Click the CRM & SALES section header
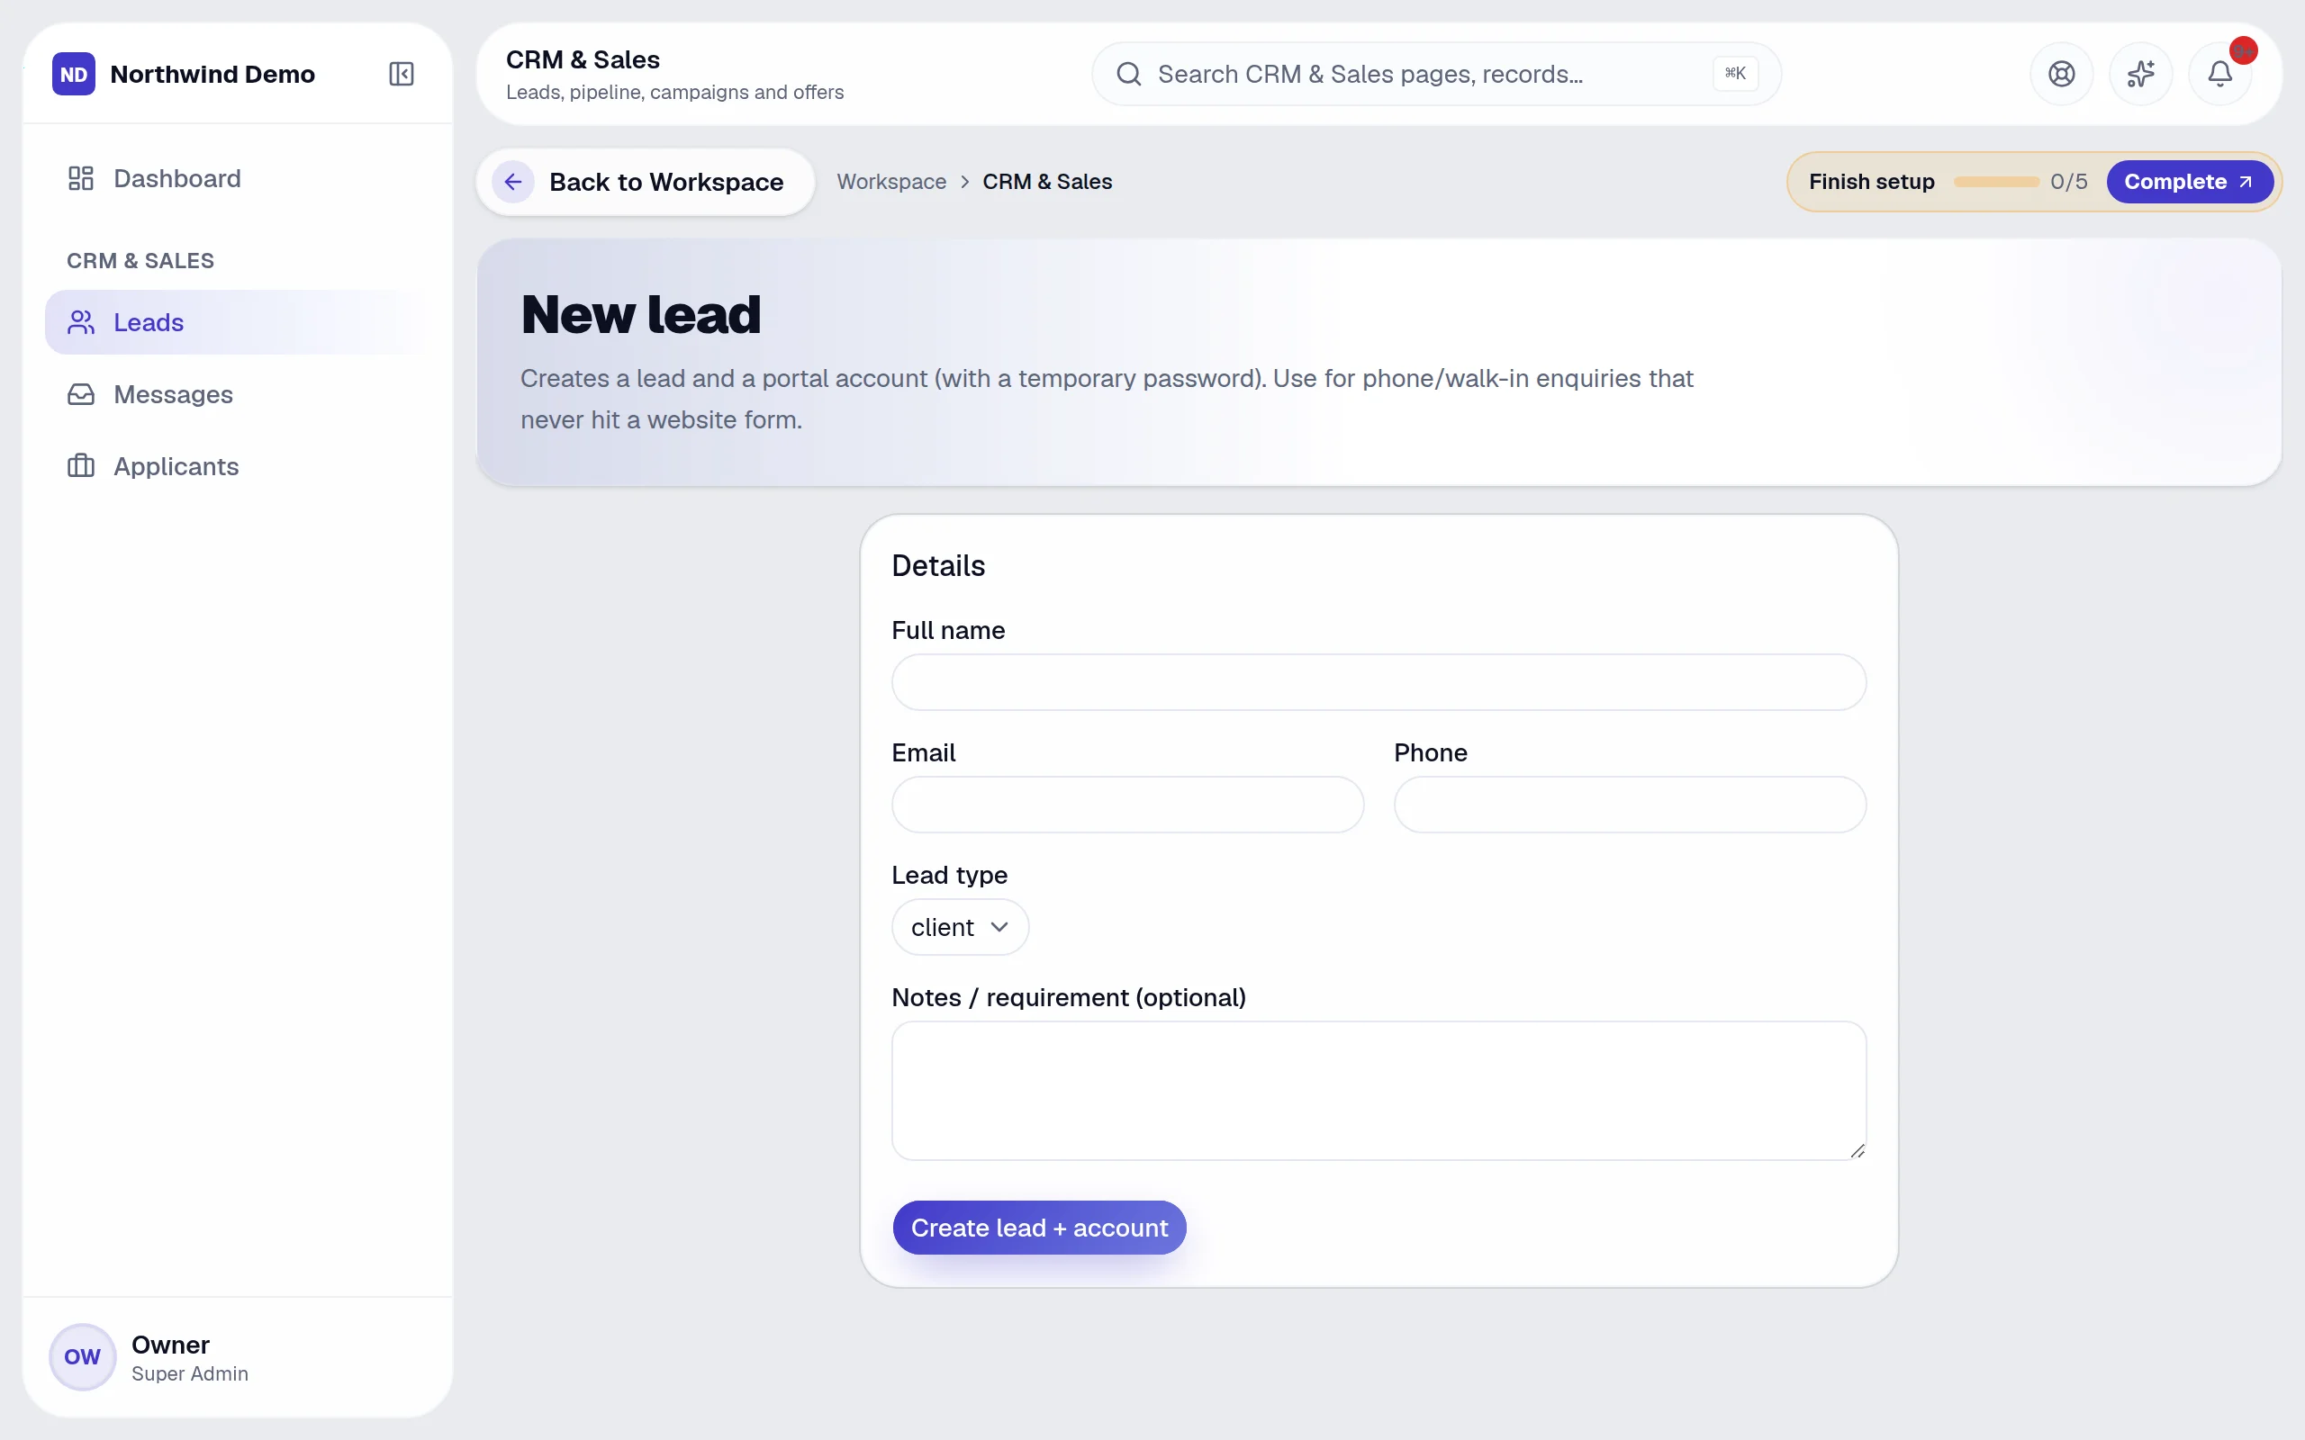This screenshot has width=2305, height=1440. point(140,261)
